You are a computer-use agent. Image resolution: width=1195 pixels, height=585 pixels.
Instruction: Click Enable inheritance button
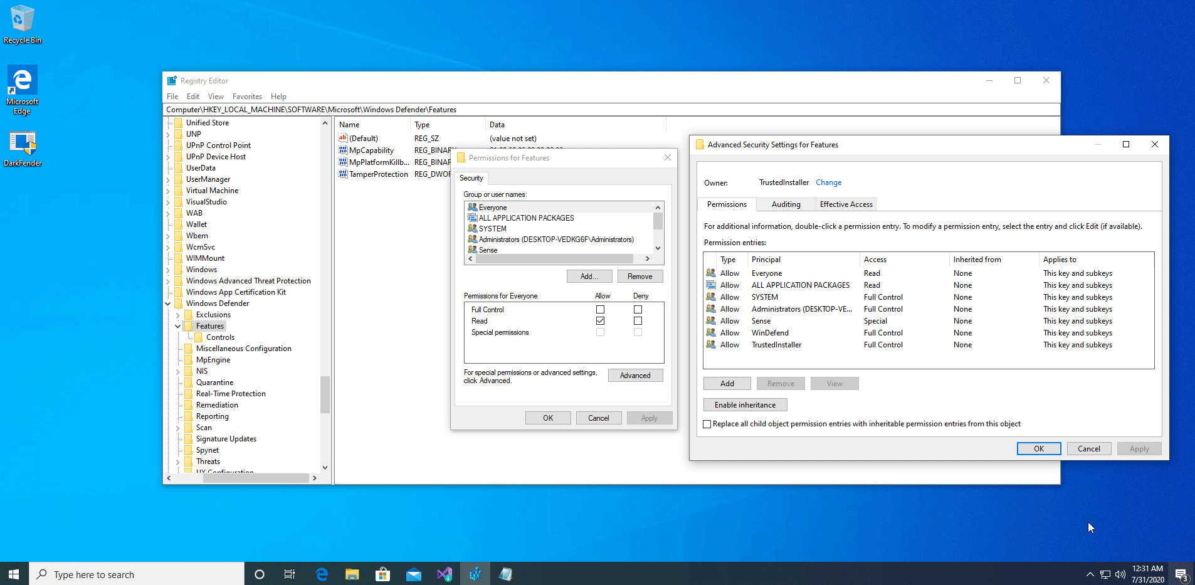(x=745, y=405)
